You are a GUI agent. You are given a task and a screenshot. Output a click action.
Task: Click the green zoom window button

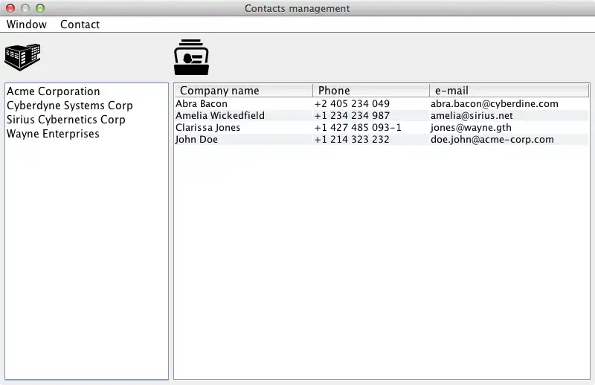coord(40,8)
